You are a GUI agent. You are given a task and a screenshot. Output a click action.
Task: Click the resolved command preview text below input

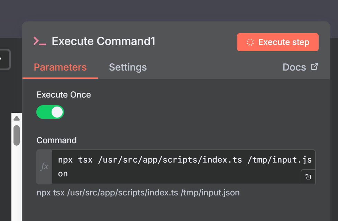(x=138, y=193)
